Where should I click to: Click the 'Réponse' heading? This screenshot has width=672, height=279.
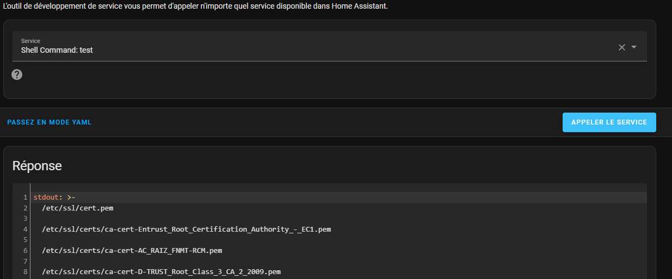[x=37, y=166]
